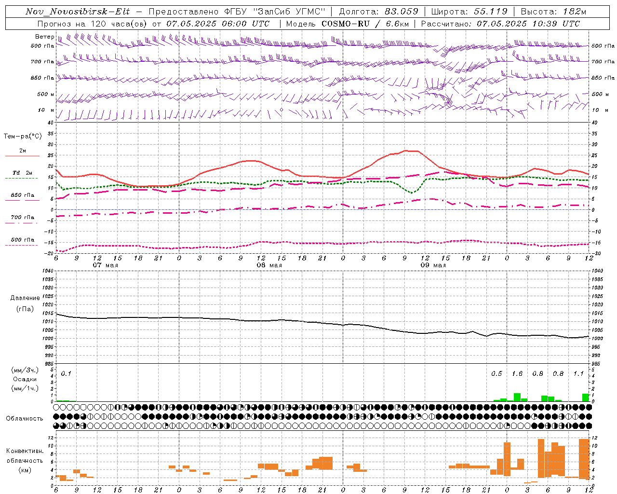This screenshot has height=494, width=617.
Task: Click the Ветер wind panel label
Action: [x=44, y=37]
